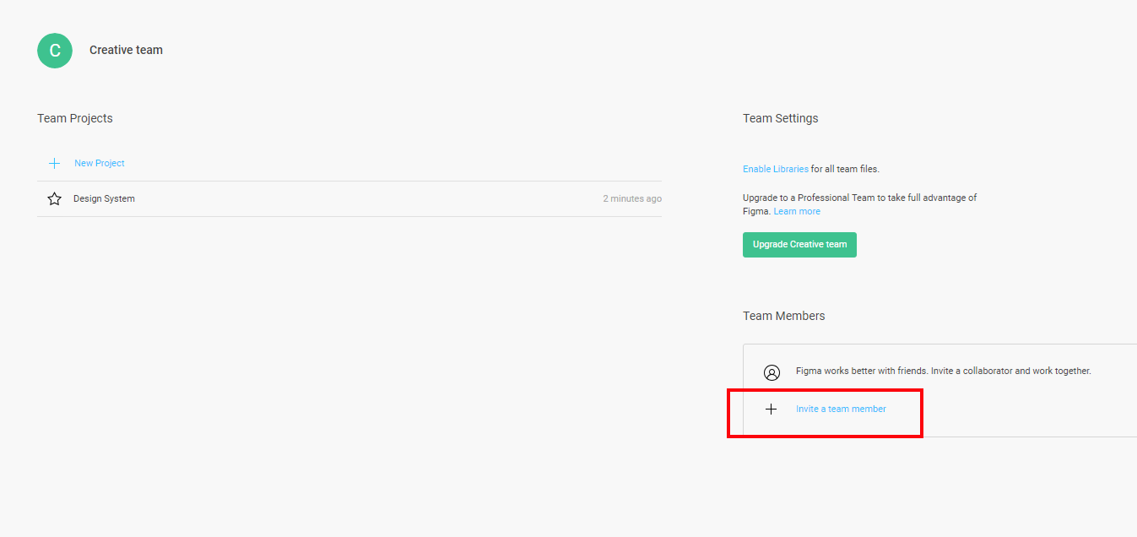Click the Team Members heading
Image resolution: width=1137 pixels, height=537 pixels.
(x=784, y=316)
